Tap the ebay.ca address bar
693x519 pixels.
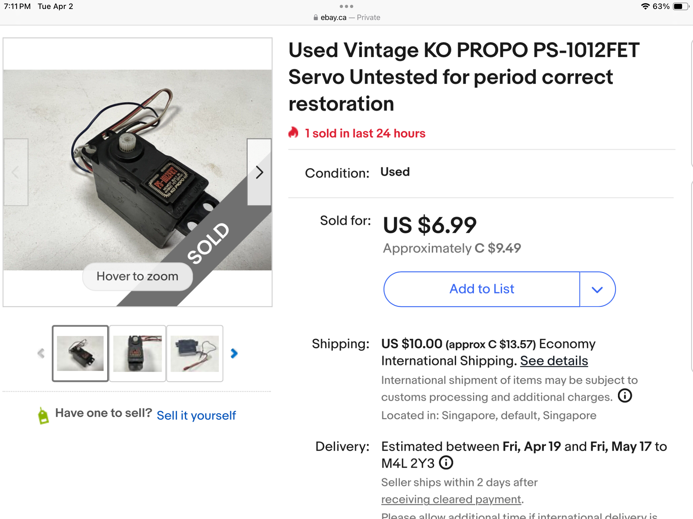coord(346,18)
